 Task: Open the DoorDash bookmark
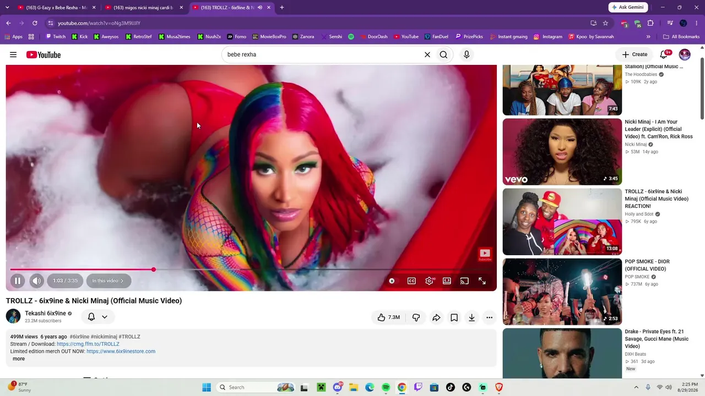coord(373,37)
